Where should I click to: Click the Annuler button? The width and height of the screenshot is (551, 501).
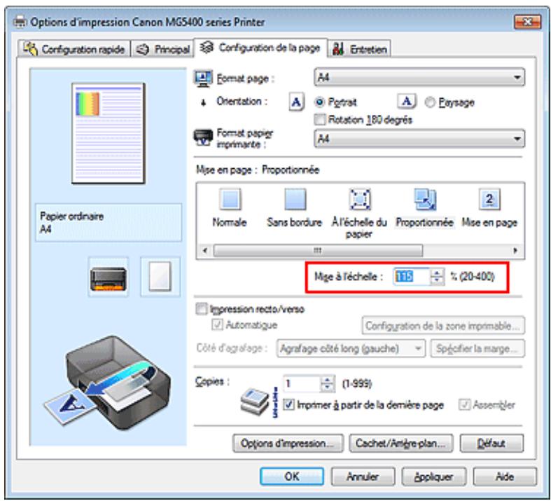click(363, 476)
